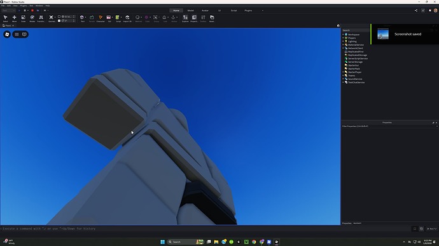Switch to Assistant tab at panel bottom
Screen dimensions: 439x246
pos(358,223)
